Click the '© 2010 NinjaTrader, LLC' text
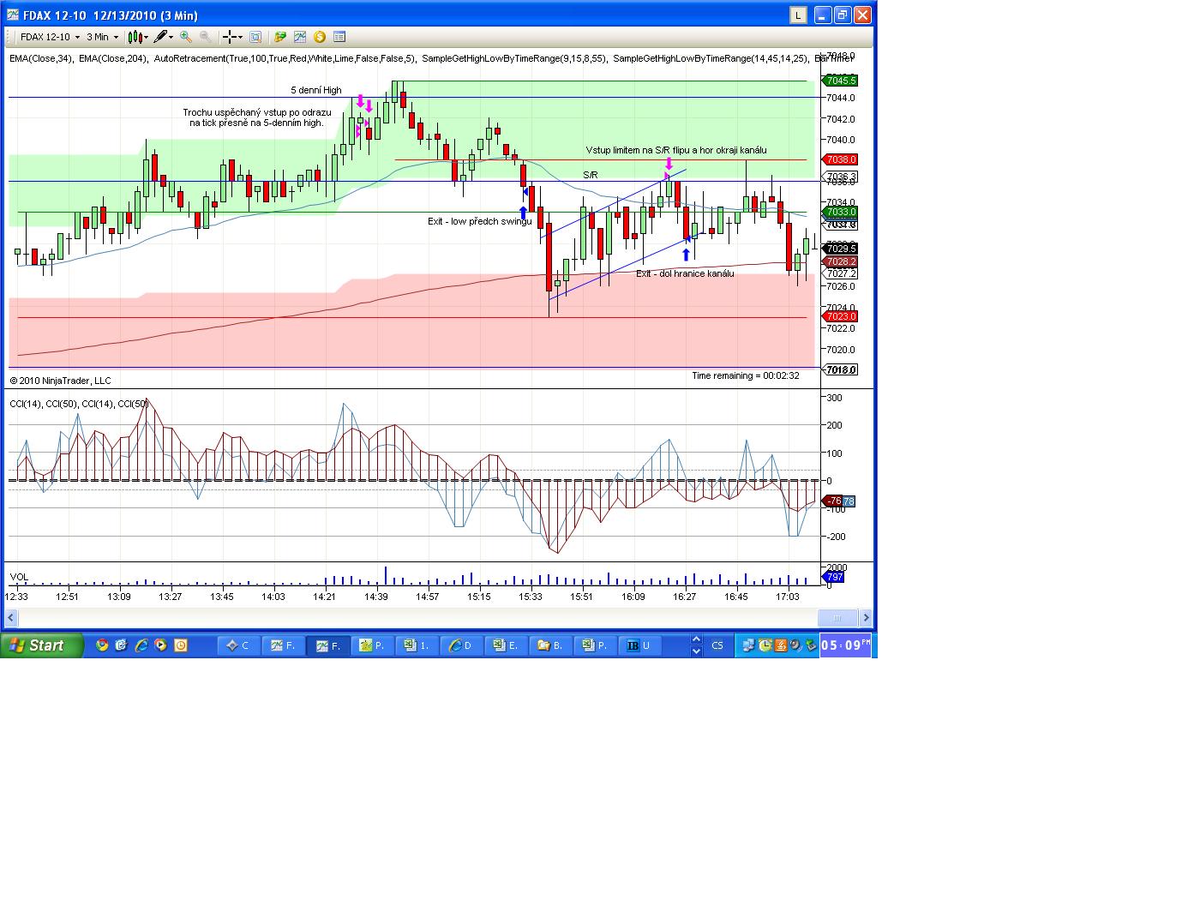This screenshot has height=900, width=1200. tap(60, 381)
